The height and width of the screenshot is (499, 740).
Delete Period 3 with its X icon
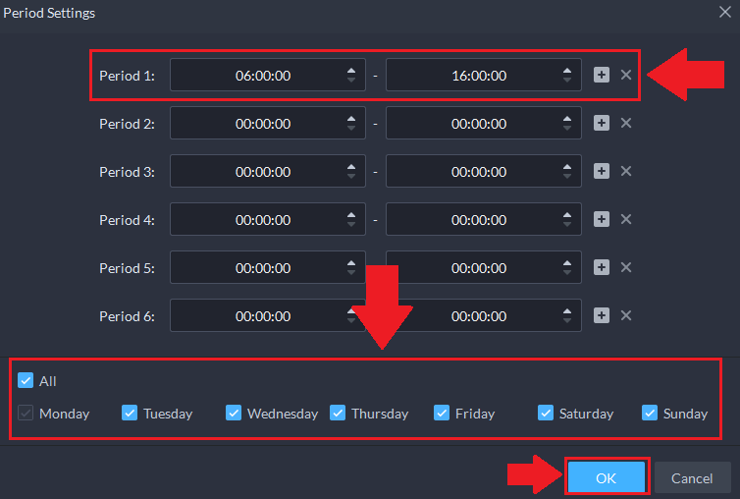pos(626,171)
